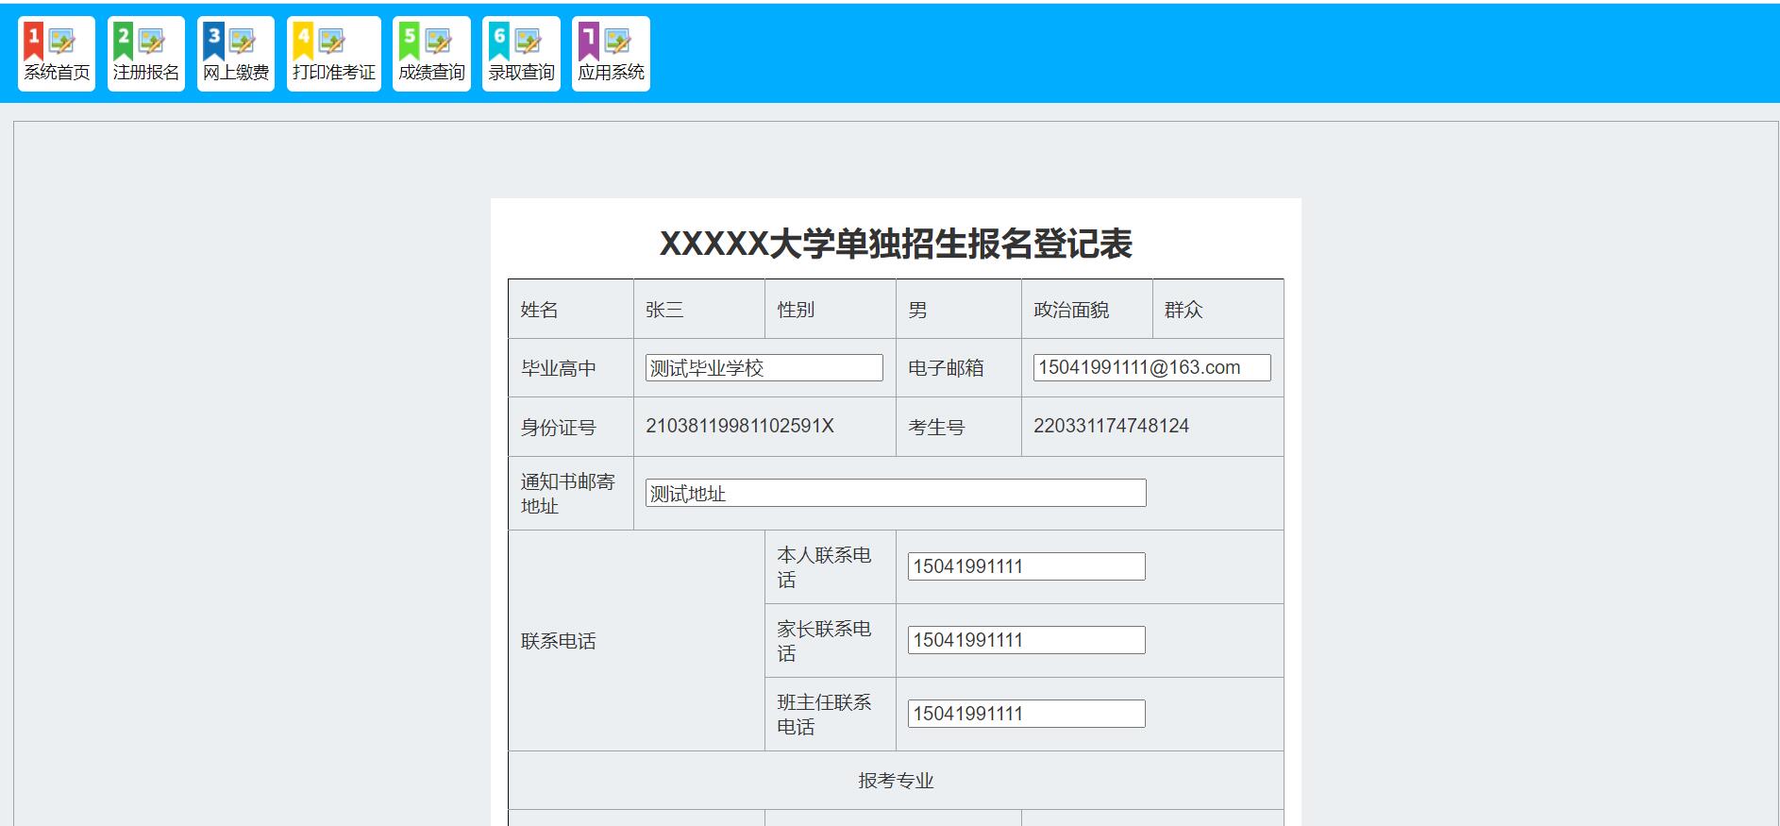Click the 报考专业 section heading
Screen dimensions: 1780x826
pyautogui.click(x=896, y=781)
